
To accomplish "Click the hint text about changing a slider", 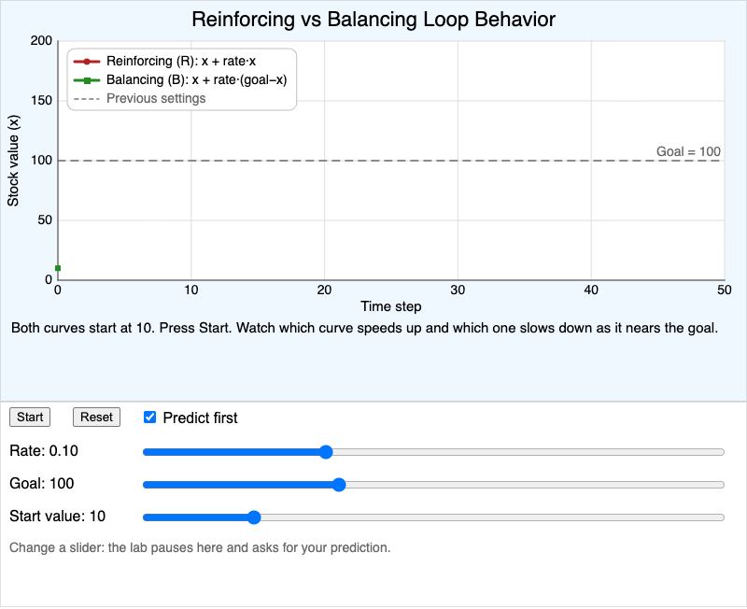I will 200,547.
